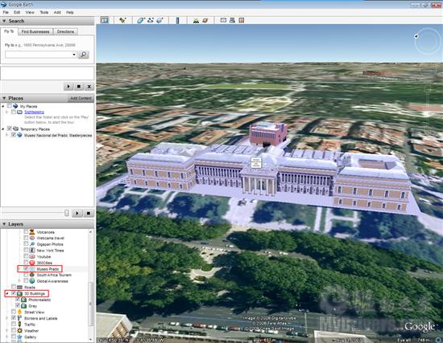Enable the Roads layer checkbox

click(x=13, y=288)
